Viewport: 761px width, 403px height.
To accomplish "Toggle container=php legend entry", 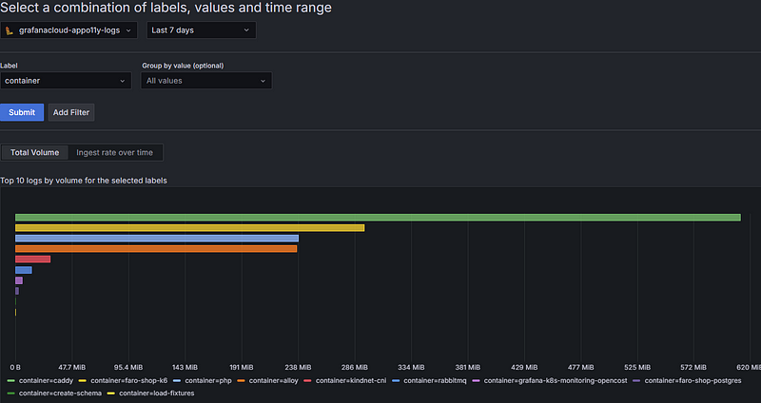I will click(x=209, y=380).
